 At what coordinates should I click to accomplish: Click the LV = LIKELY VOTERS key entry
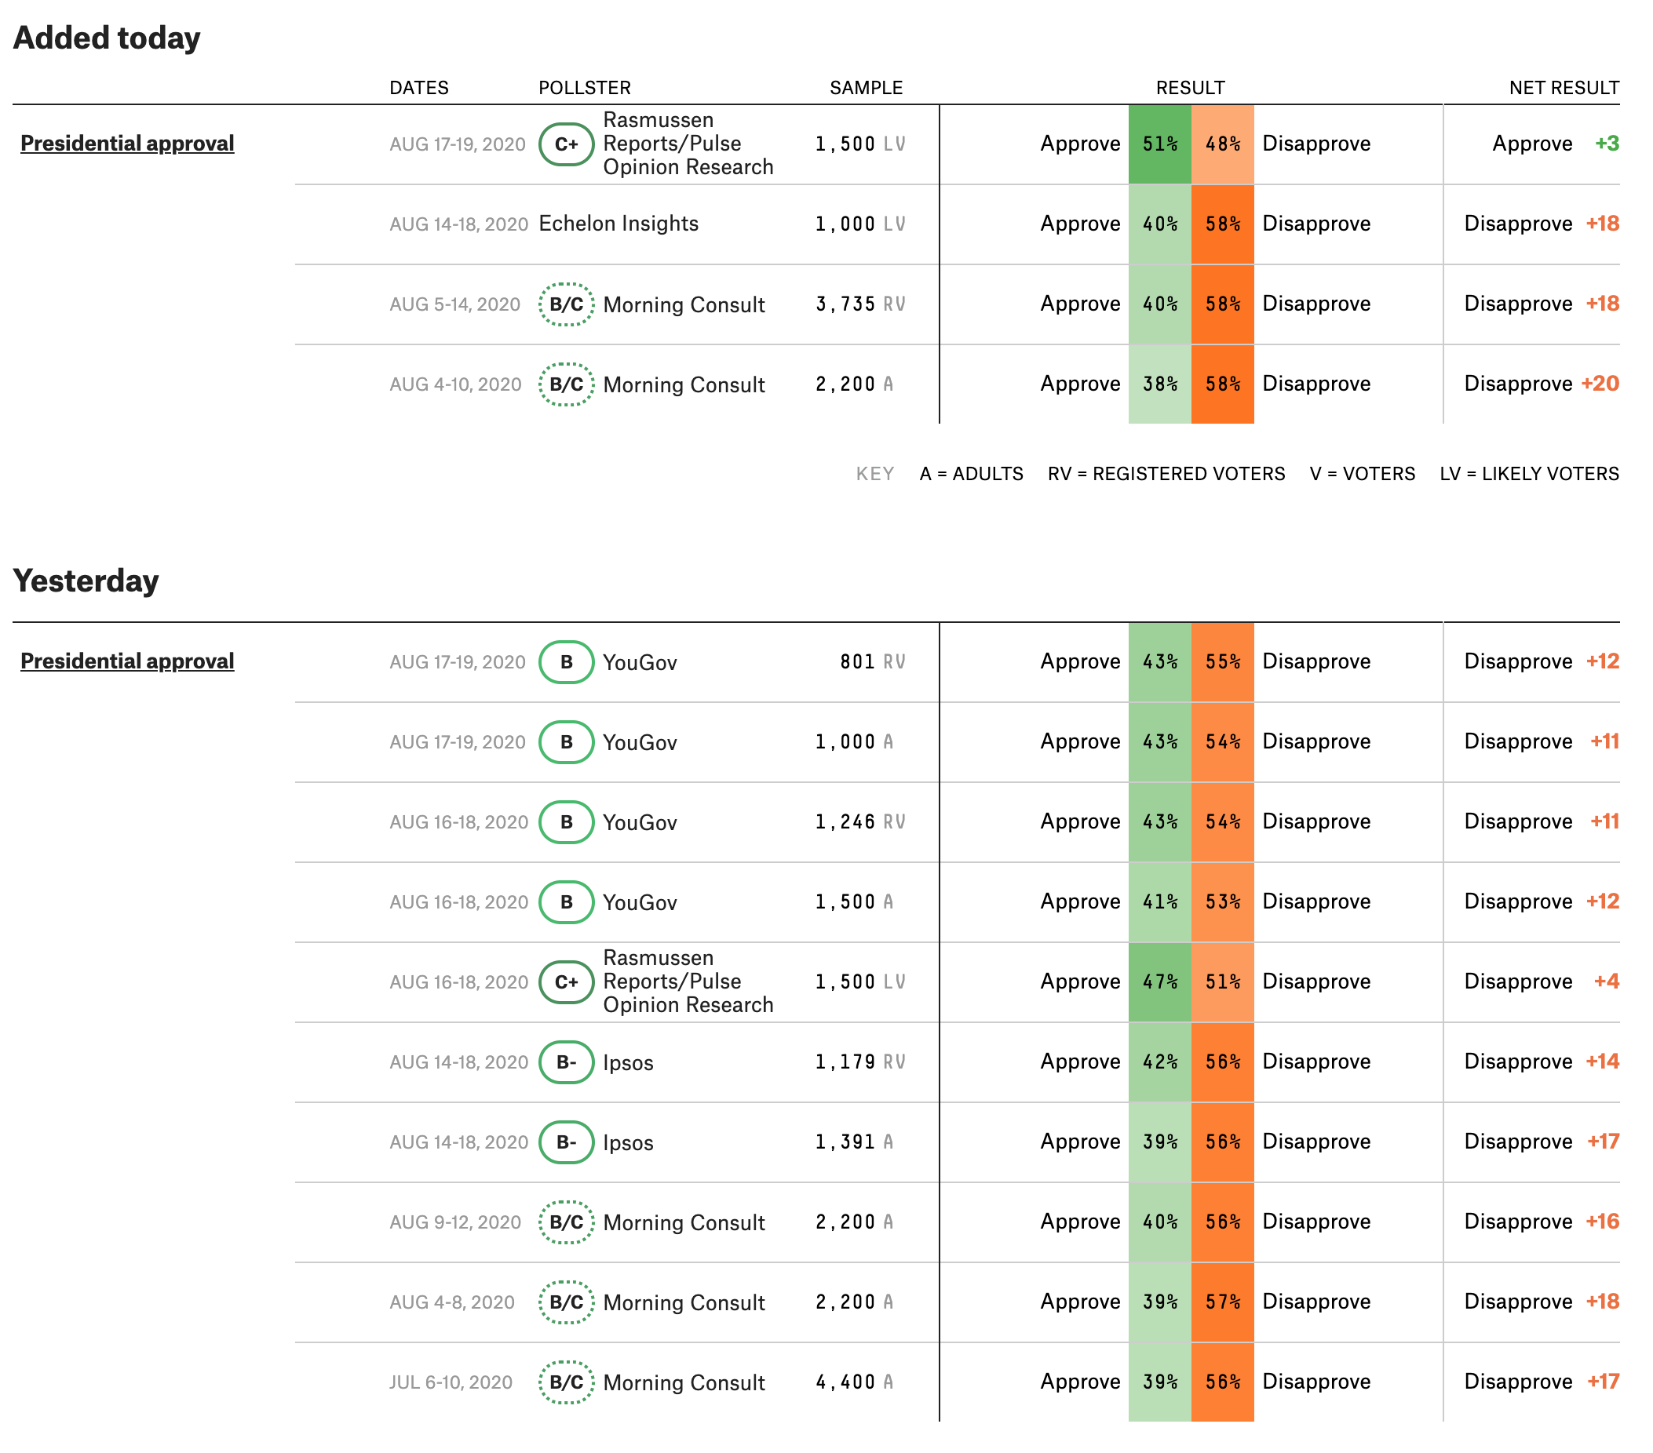(x=1529, y=474)
